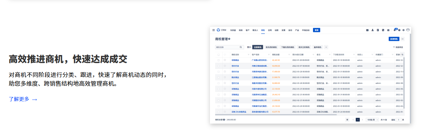Tick the checkbox for the 21,908.70 row
The width and height of the screenshot is (425, 140).
pyautogui.click(x=219, y=77)
